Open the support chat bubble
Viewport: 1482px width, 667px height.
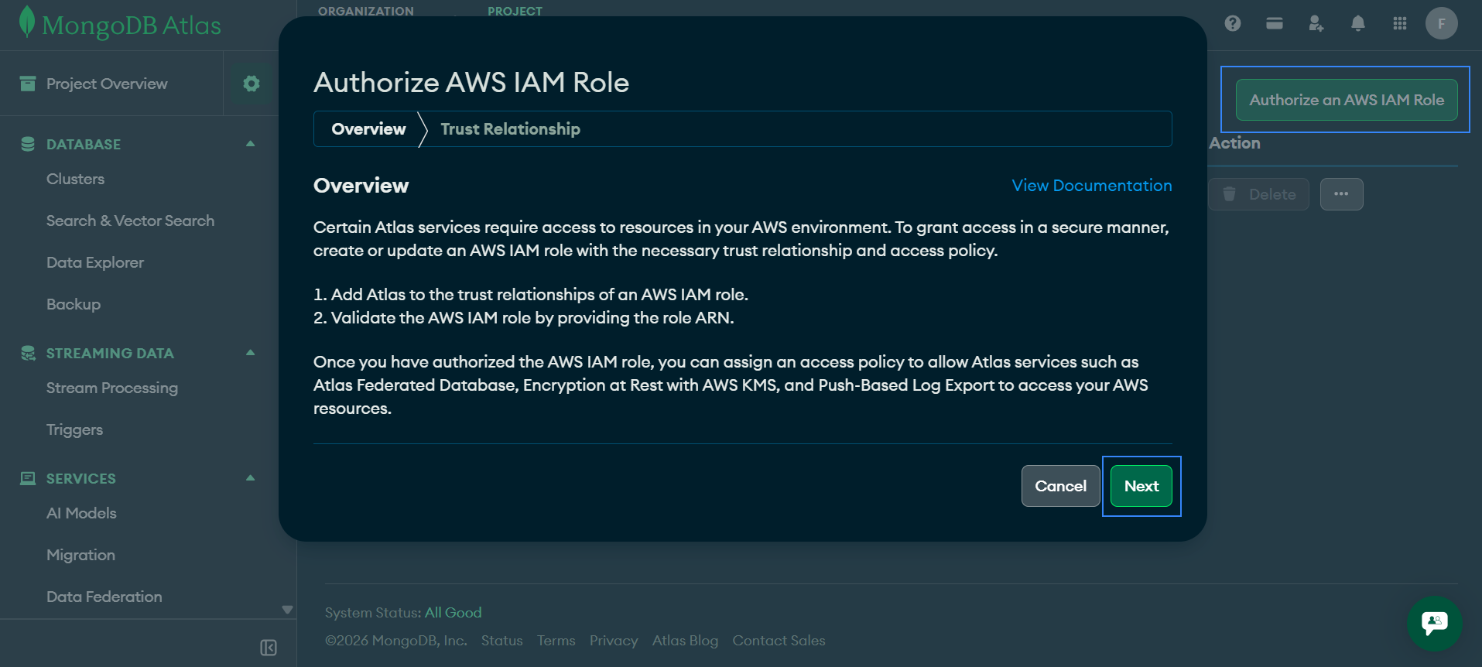(x=1435, y=623)
